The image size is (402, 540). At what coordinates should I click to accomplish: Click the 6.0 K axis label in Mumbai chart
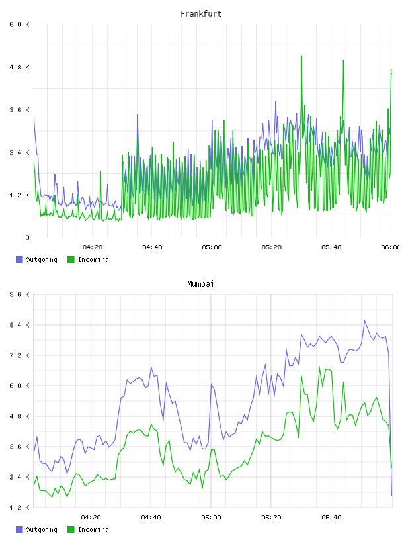tap(19, 386)
